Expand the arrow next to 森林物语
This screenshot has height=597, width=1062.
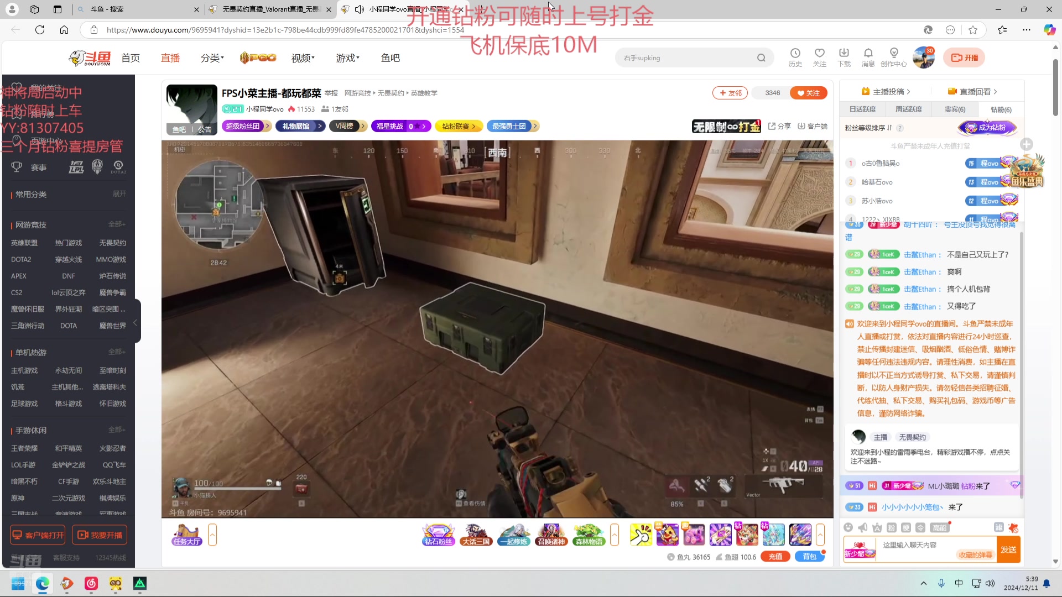(x=614, y=535)
